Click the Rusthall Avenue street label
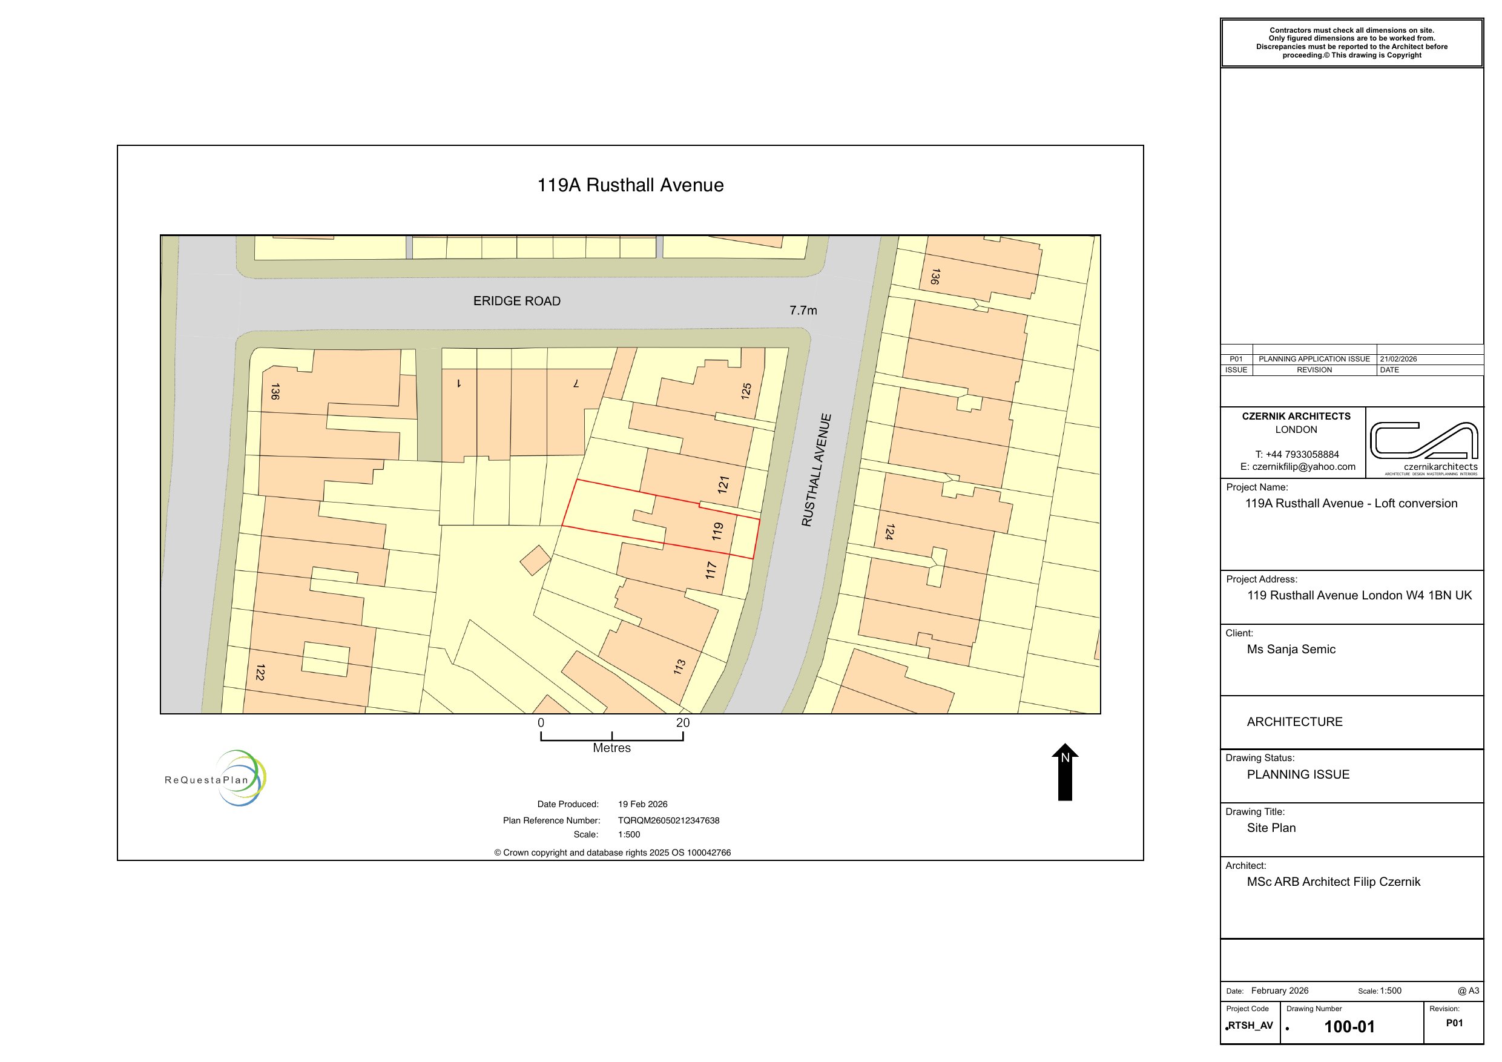Image resolution: width=1502 pixels, height=1062 pixels. pos(817,470)
